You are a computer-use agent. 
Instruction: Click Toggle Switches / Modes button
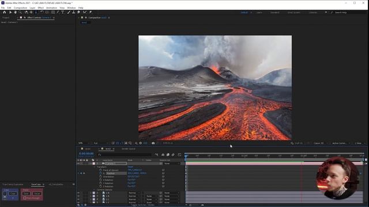pos(142,205)
